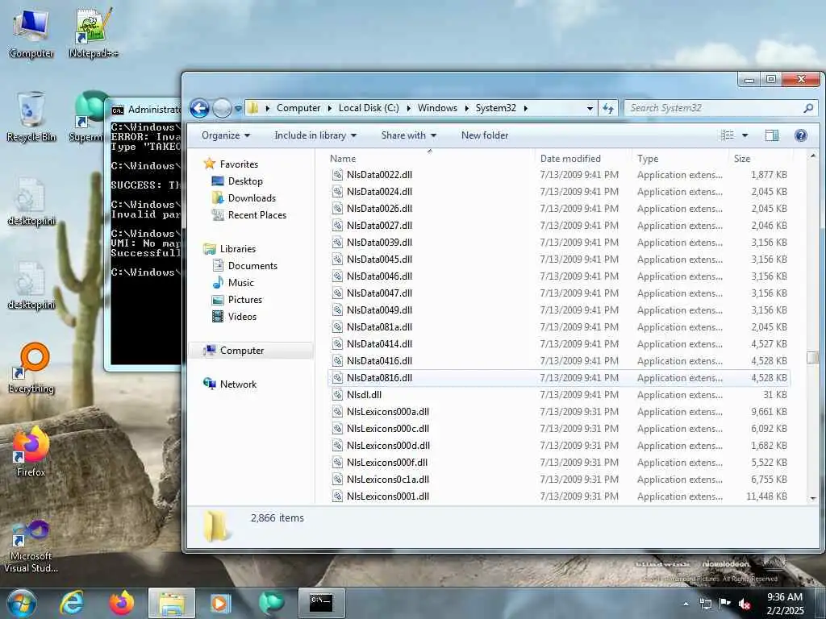Select Desktop under Favorites
Image resolution: width=826 pixels, height=619 pixels.
click(x=245, y=181)
